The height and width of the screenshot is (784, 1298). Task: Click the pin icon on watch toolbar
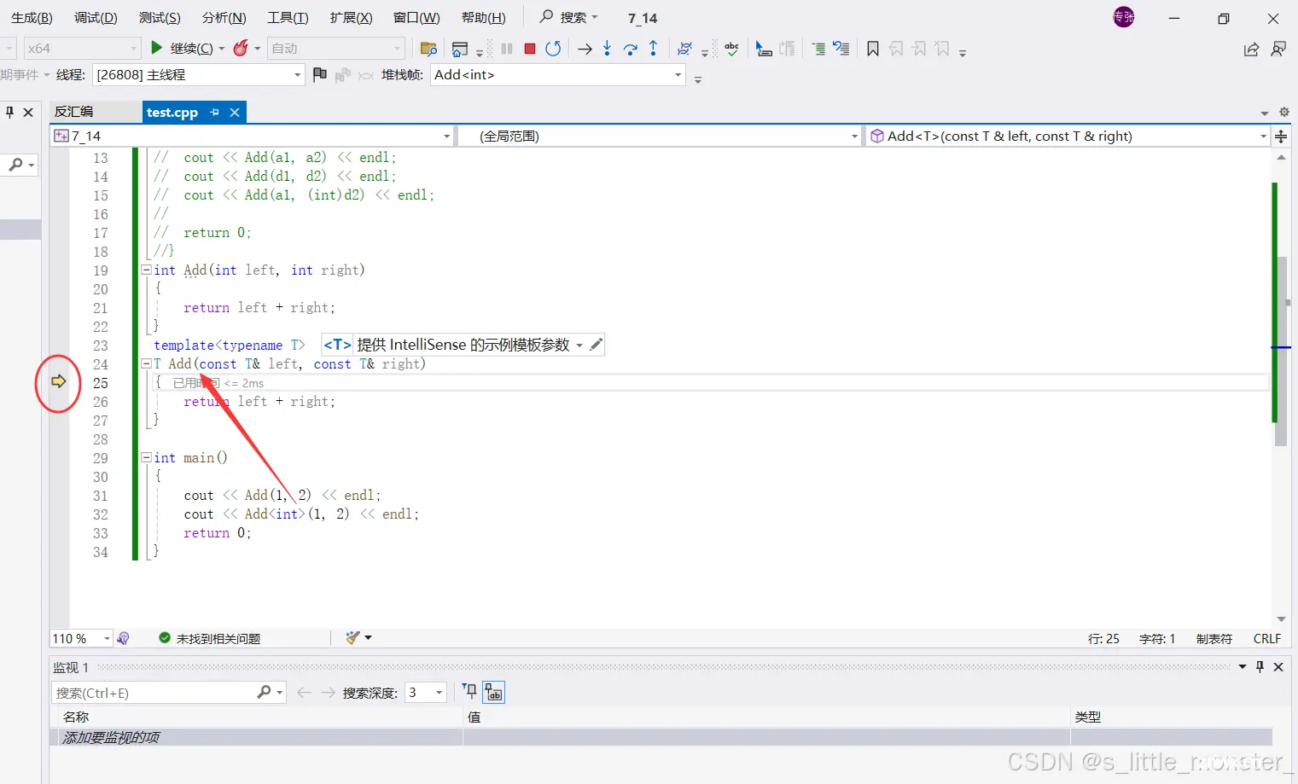469,692
